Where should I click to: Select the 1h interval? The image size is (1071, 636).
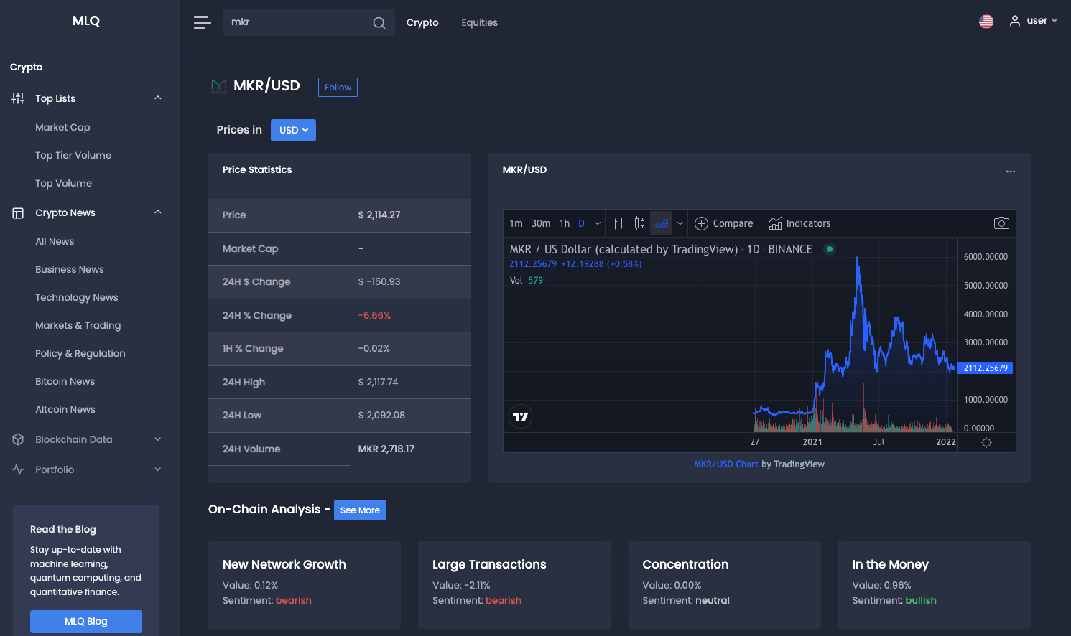565,223
